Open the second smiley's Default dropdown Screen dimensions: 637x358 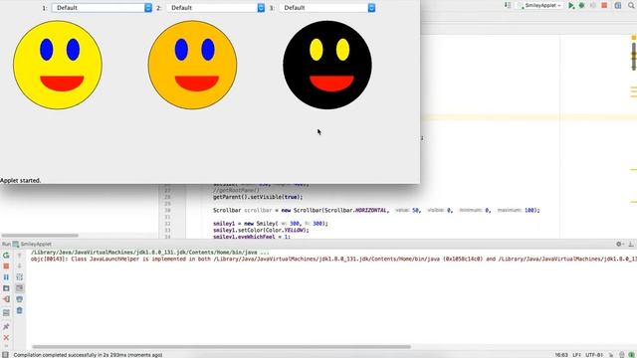pyautogui.click(x=216, y=8)
